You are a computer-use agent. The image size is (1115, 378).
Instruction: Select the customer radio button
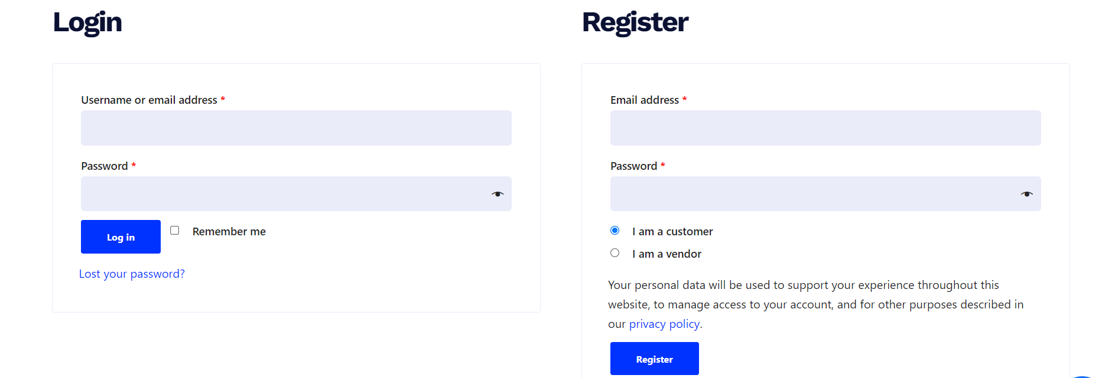click(x=615, y=231)
